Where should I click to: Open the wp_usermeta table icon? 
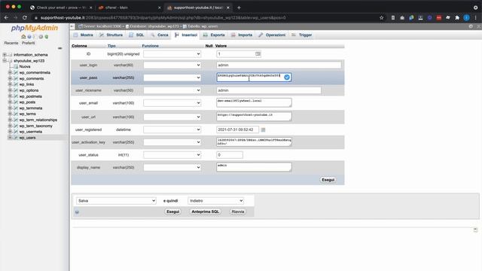(16, 132)
